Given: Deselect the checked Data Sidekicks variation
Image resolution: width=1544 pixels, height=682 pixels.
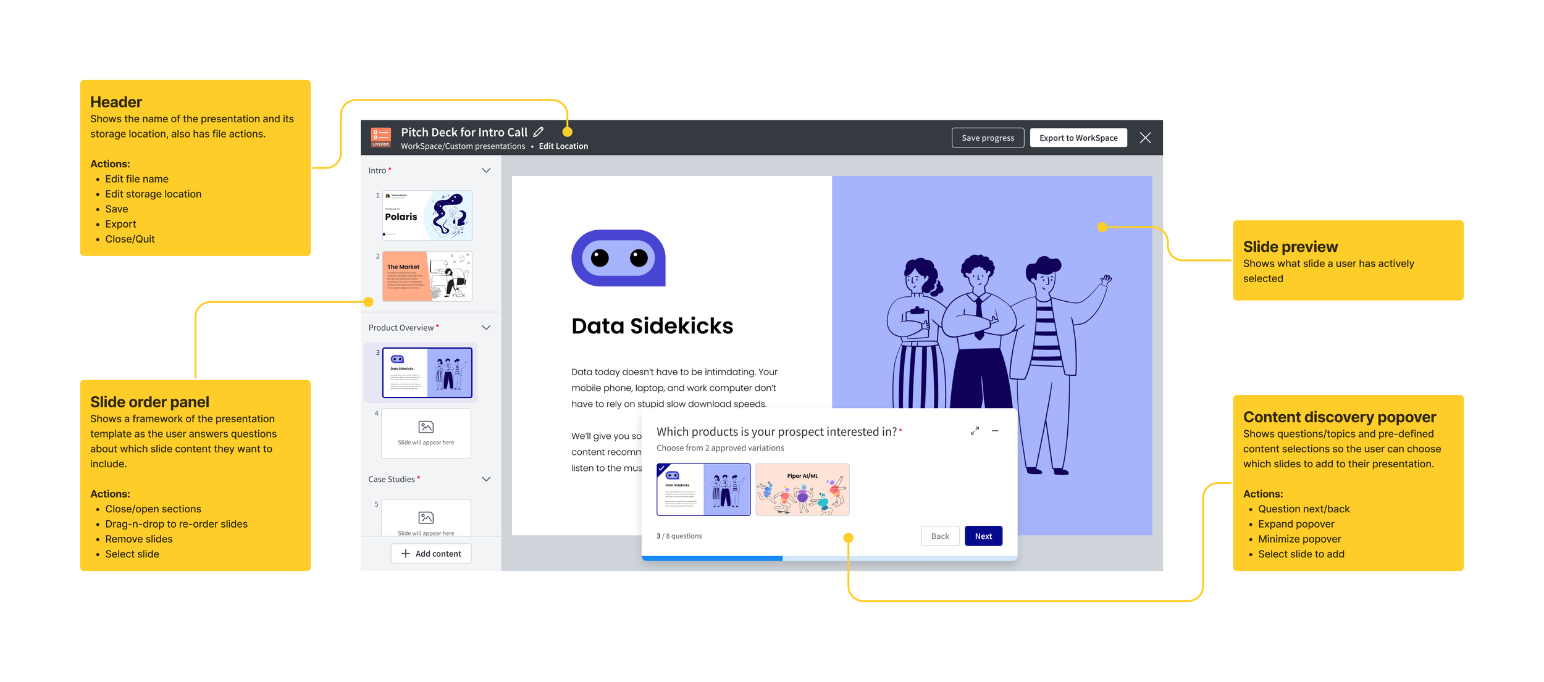Looking at the screenshot, I should point(703,489).
